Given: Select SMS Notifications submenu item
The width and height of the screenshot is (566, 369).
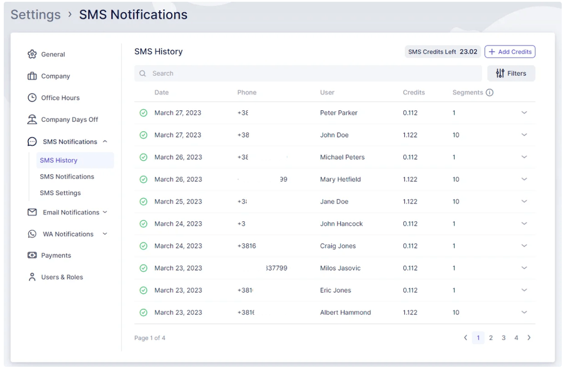Looking at the screenshot, I should coord(67,177).
